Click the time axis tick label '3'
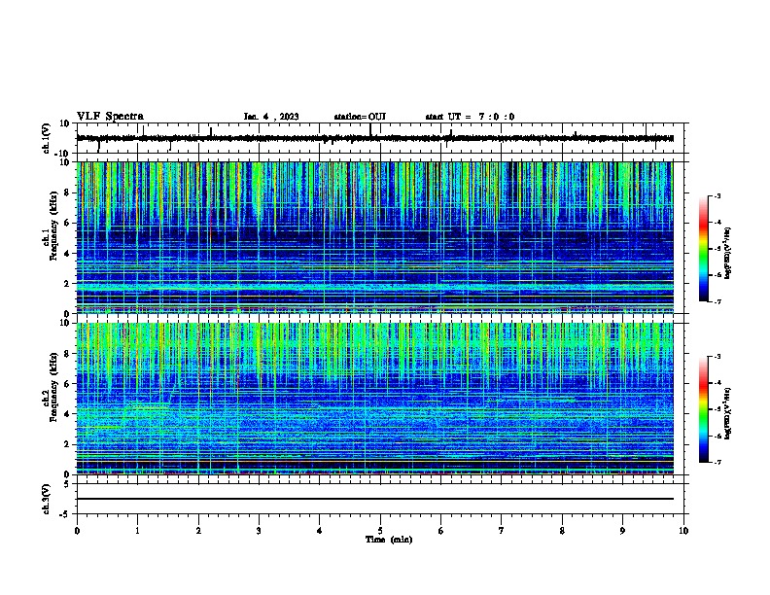 (x=259, y=531)
